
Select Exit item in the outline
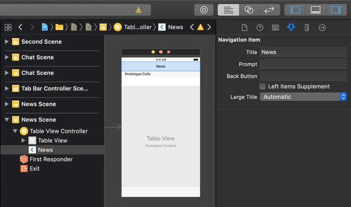coord(34,169)
